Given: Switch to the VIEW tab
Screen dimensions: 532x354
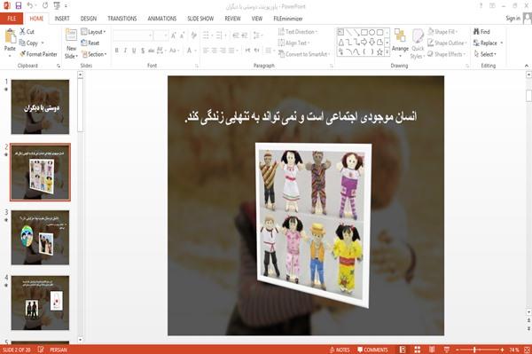Looking at the screenshot, I should pyautogui.click(x=257, y=19).
